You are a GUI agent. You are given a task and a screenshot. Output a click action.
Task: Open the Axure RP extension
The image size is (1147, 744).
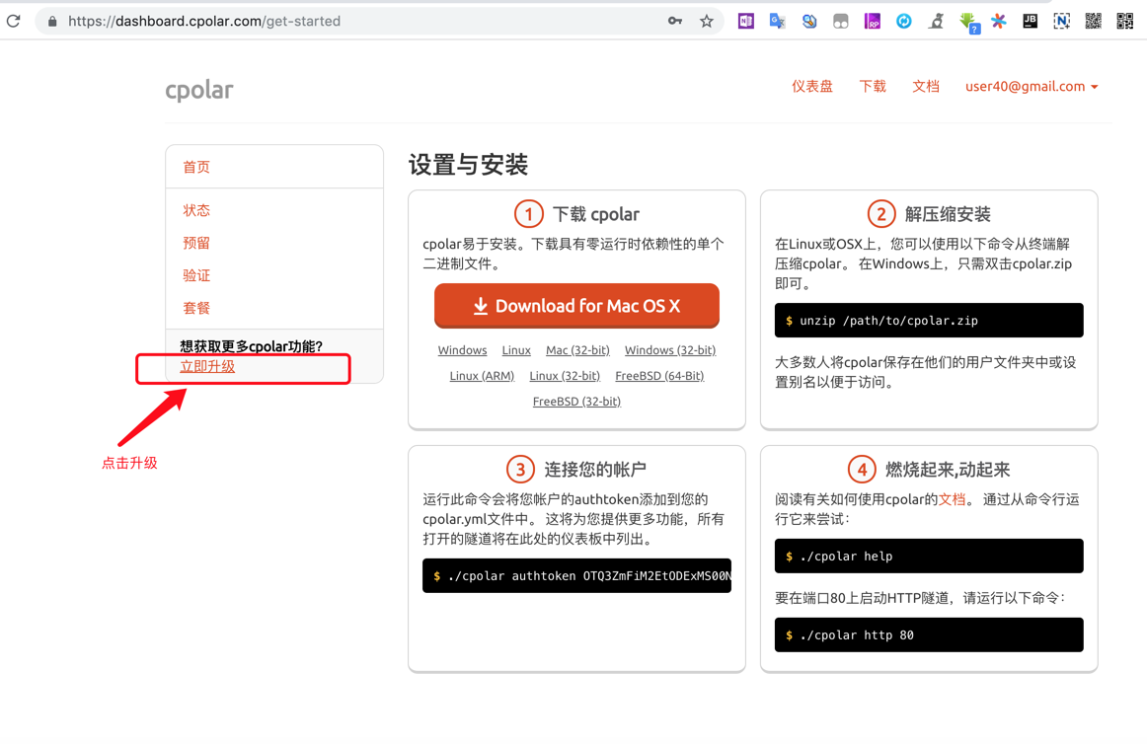[x=872, y=22]
